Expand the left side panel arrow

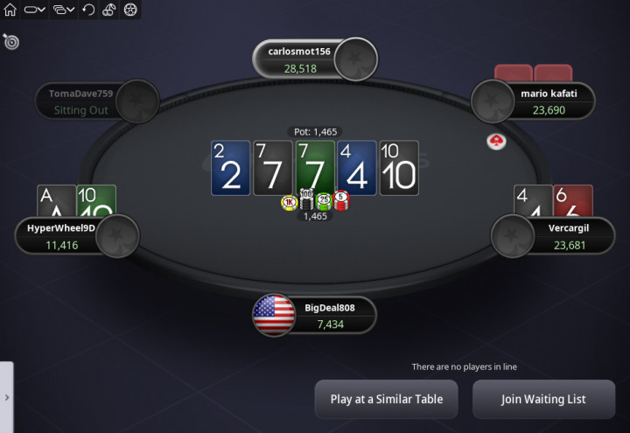7,397
